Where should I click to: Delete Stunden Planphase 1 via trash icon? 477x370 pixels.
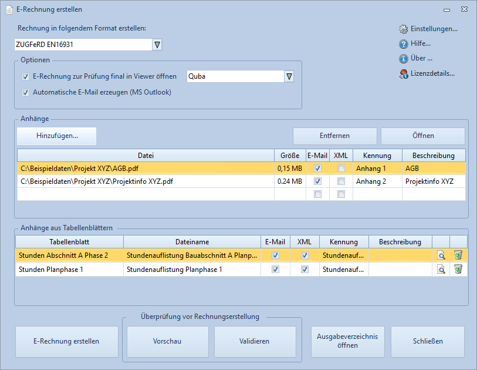coord(458,269)
